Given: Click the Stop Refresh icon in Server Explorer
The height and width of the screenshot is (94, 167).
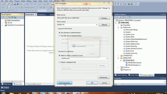Looking at the screenshot, I should coord(6,17).
